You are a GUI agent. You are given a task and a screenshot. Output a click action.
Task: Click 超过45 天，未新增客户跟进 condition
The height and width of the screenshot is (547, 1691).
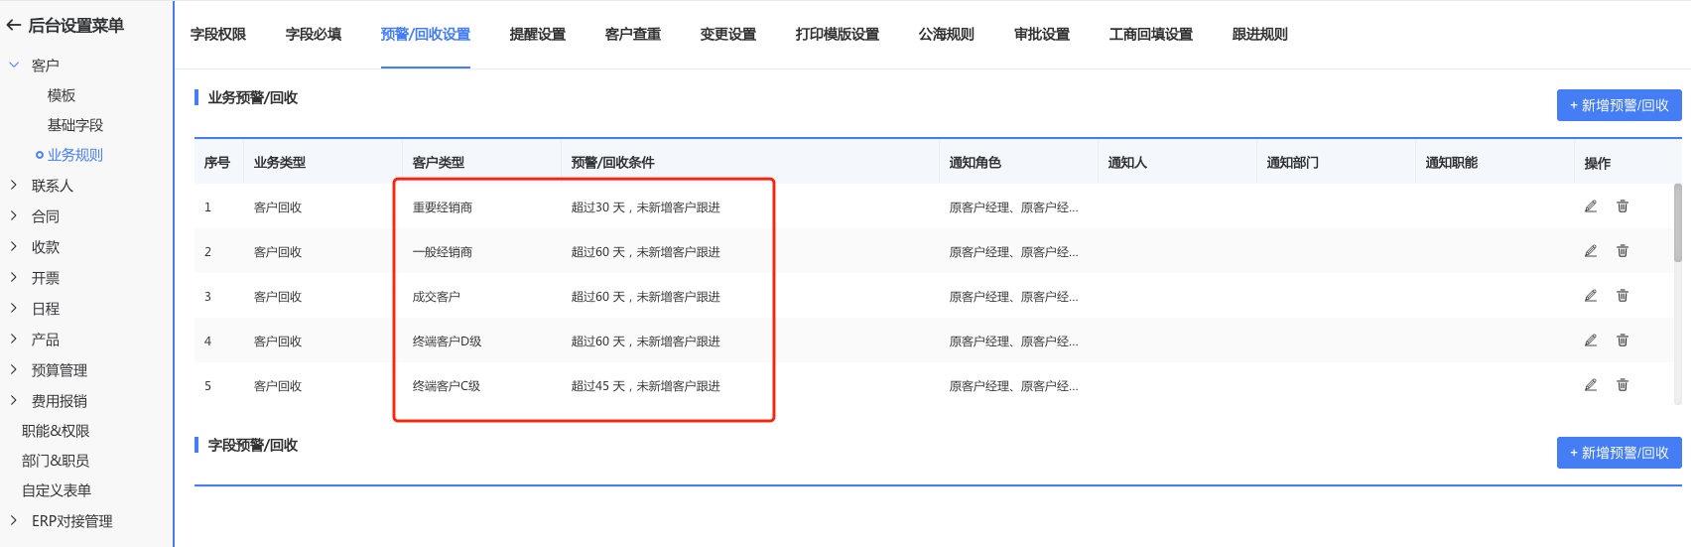point(646,386)
